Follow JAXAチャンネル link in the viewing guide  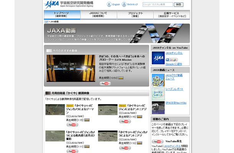pos(172,146)
